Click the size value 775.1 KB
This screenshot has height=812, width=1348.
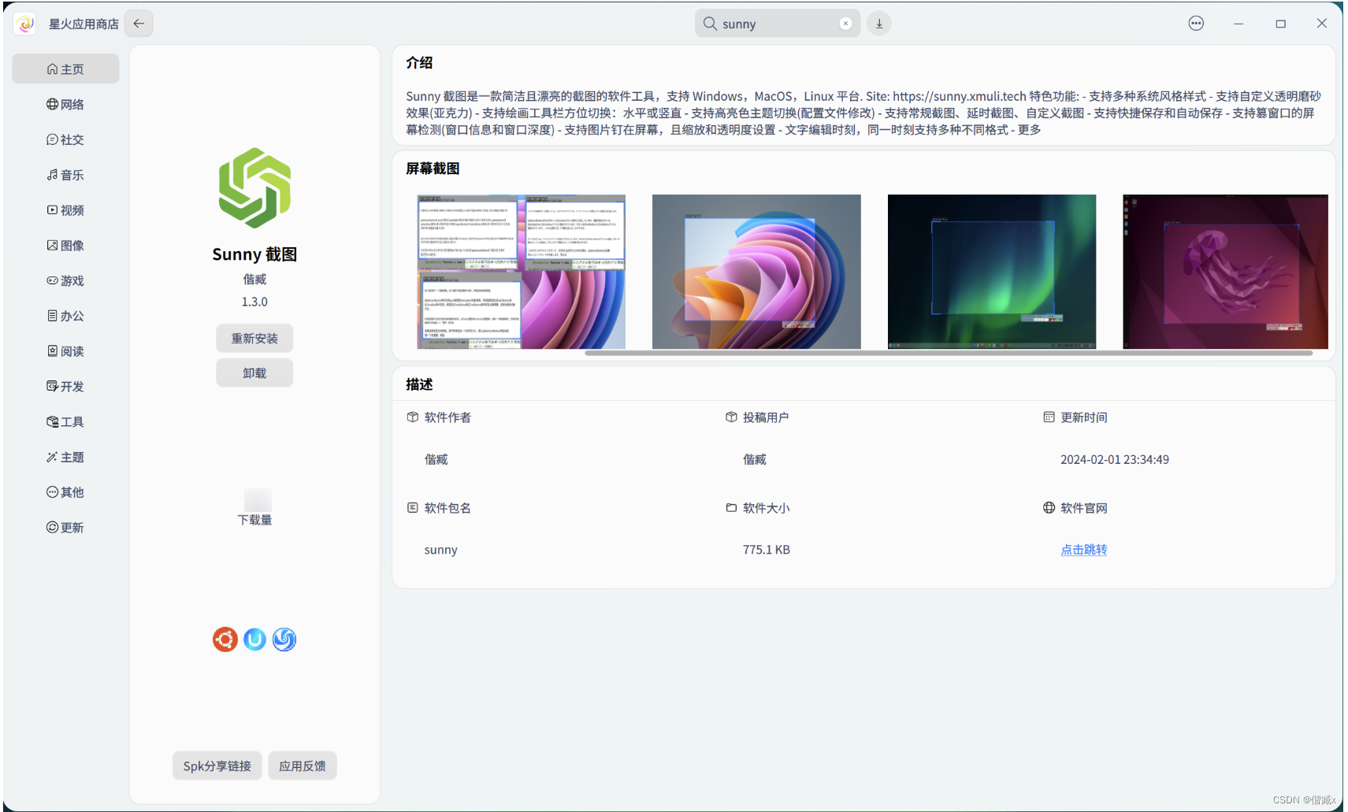point(766,550)
